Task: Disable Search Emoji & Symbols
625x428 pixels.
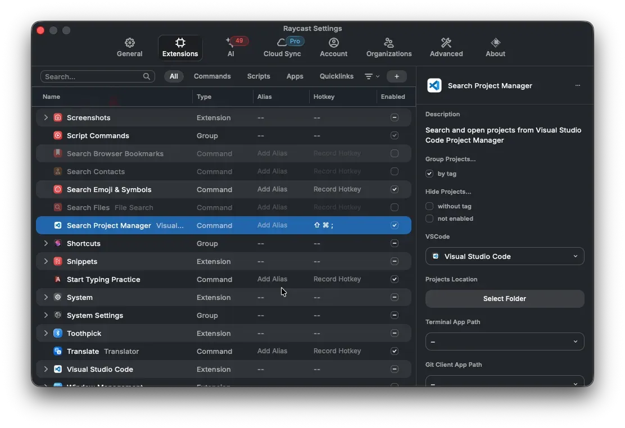Action: click(x=394, y=189)
